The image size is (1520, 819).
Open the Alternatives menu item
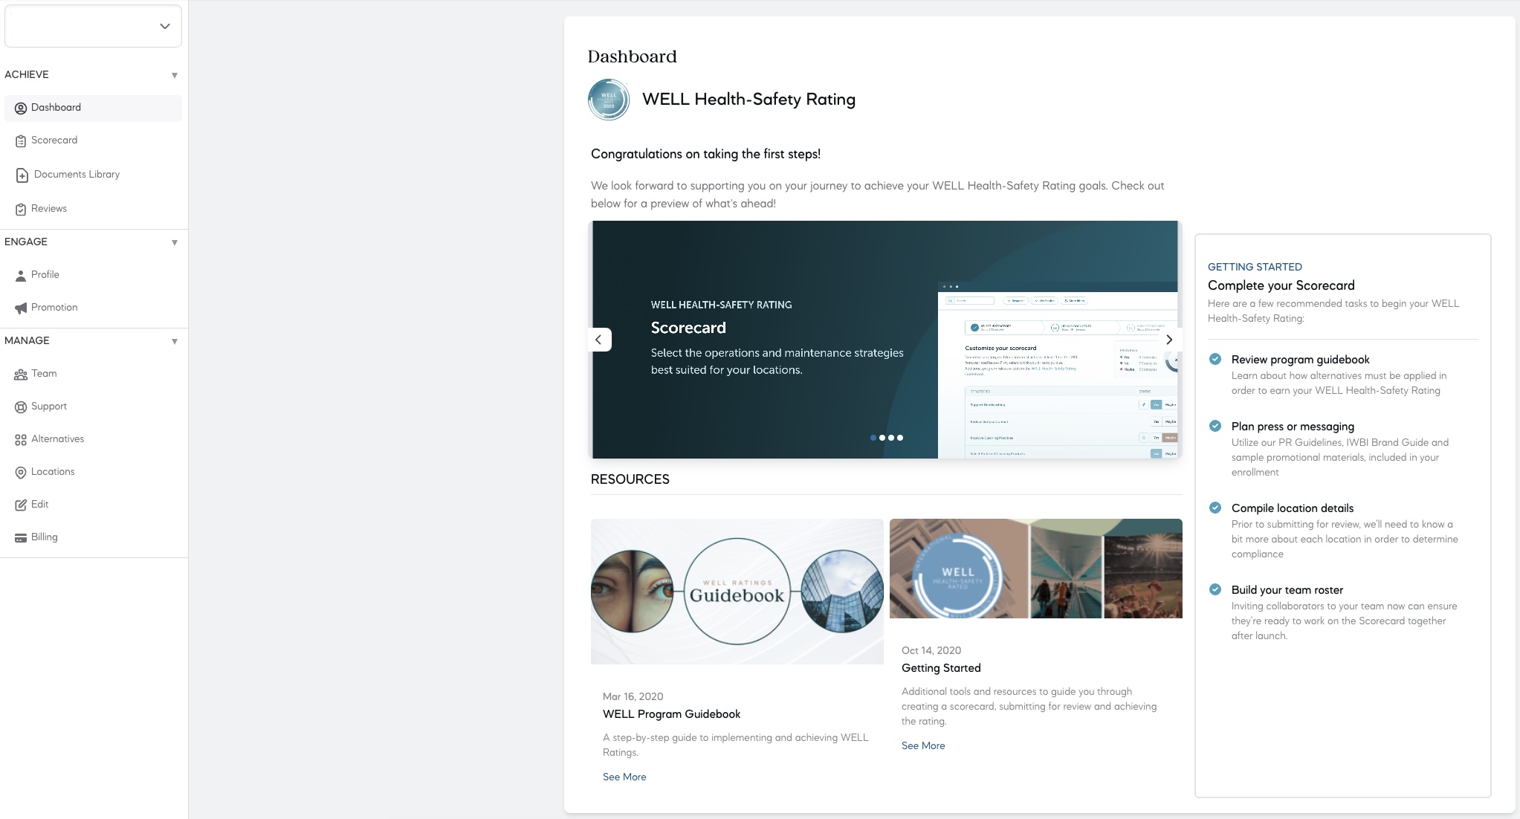pos(93,439)
